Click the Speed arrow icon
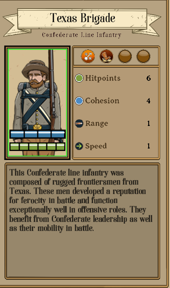 [79, 146]
